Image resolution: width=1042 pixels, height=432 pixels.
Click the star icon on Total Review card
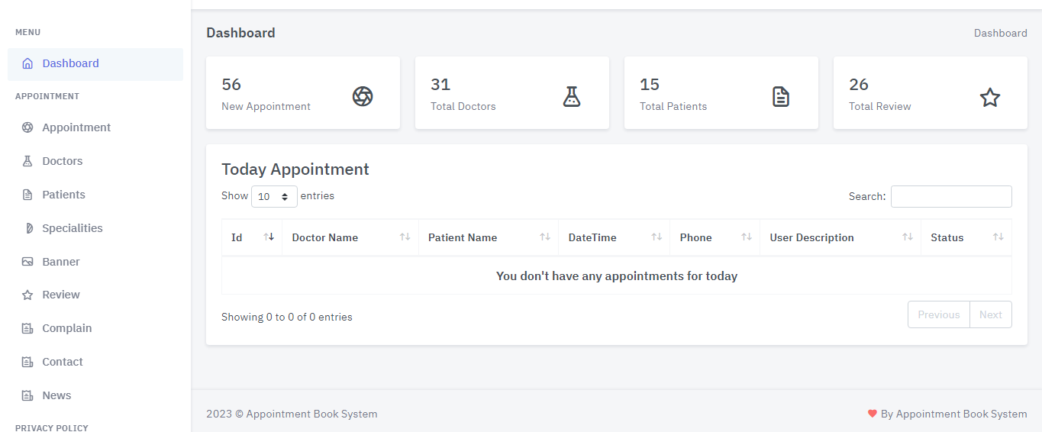click(989, 97)
